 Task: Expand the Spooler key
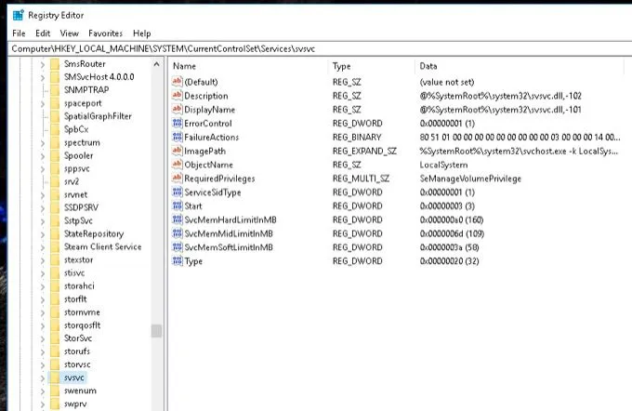pyautogui.click(x=43, y=156)
